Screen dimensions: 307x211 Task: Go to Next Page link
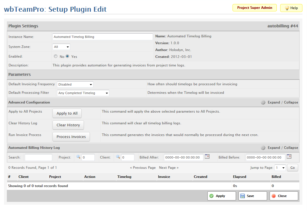169,168
